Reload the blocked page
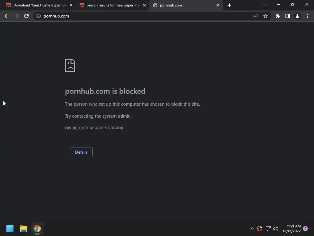 pos(26,16)
